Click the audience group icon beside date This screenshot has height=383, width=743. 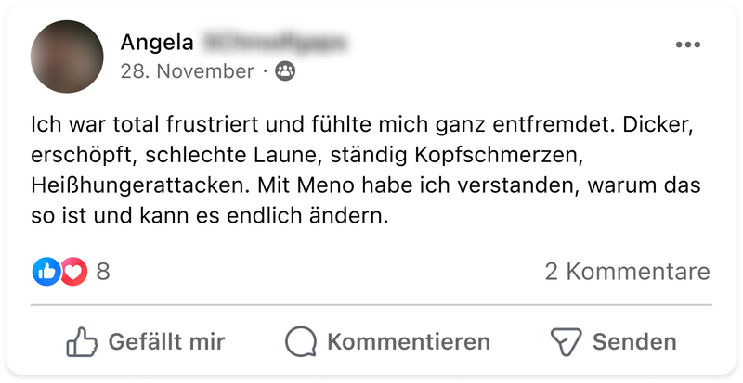pos(286,71)
